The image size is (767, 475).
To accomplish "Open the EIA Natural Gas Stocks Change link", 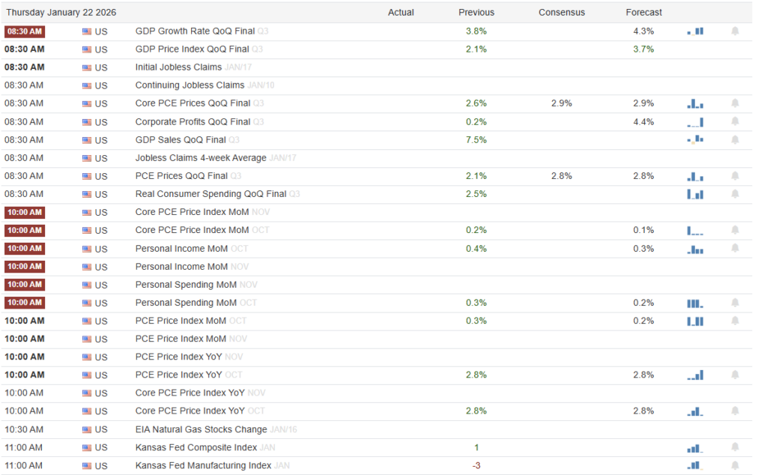I will tap(201, 429).
